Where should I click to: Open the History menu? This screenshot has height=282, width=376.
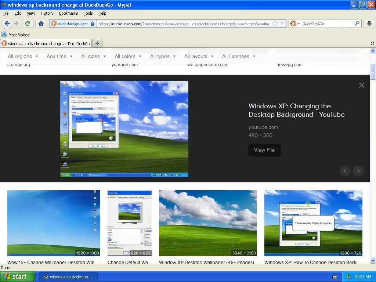tap(47, 13)
